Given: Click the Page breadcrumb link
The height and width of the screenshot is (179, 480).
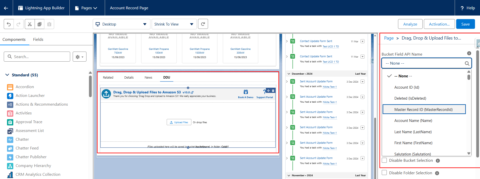Looking at the screenshot, I should click(x=389, y=38).
